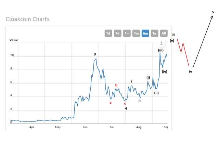This screenshot has width=219, height=143.
Task: Click the Jun label on time axis
Action: point(86,127)
